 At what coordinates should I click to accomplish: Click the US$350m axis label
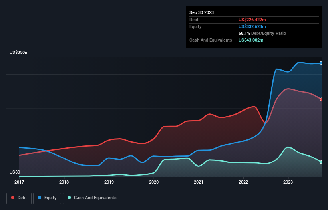(19, 52)
